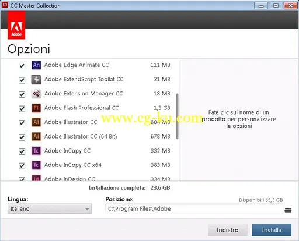Close the CC Master Collection window

tap(290, 6)
